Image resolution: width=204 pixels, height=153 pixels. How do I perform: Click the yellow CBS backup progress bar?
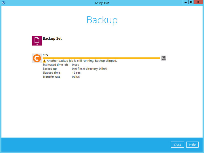[101, 58]
